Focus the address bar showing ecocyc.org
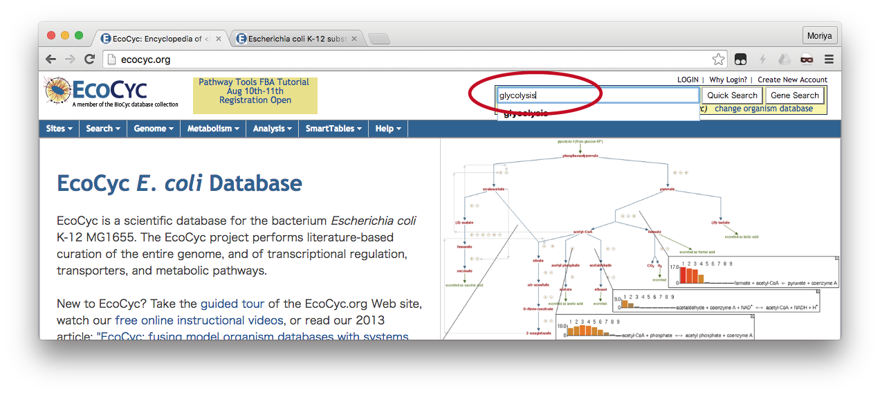Image resolution: width=880 pixels, height=395 pixels. point(414,59)
